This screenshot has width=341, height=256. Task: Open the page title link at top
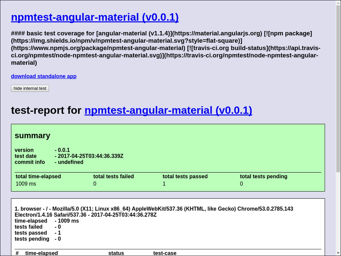95,17
